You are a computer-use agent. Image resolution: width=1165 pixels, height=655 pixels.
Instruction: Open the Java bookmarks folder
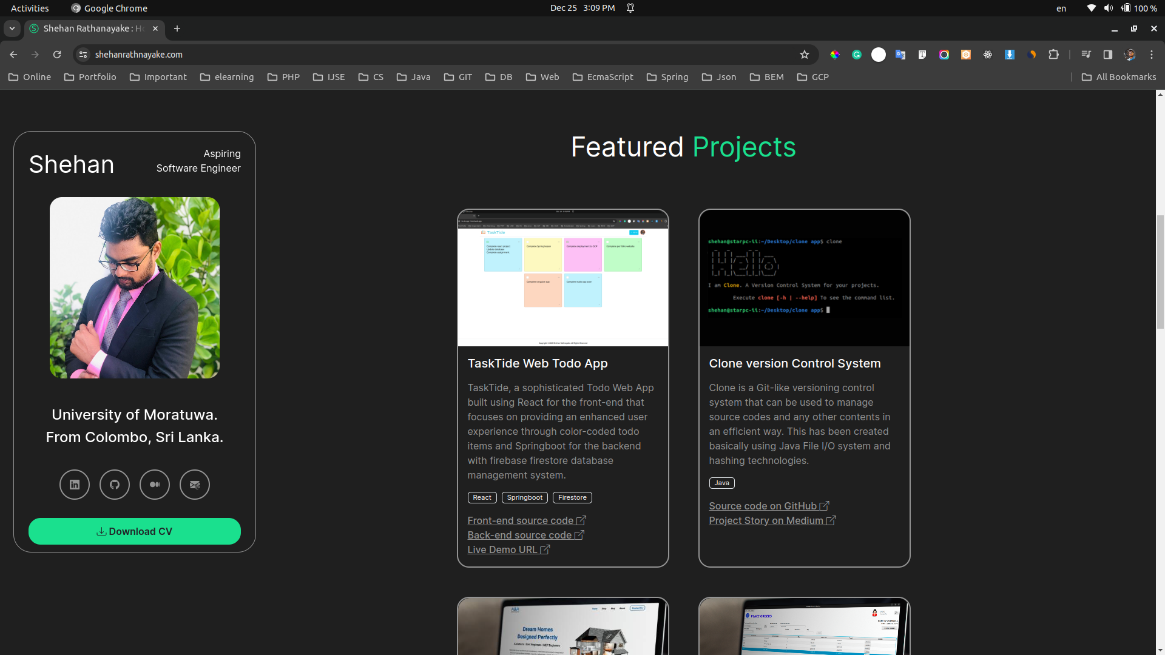click(x=414, y=77)
